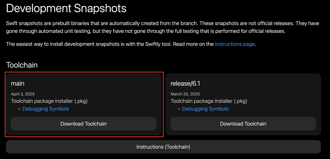The image size is (330, 159).
Task: Open Debugging Symbols link under release/6.1
Action: [205, 109]
